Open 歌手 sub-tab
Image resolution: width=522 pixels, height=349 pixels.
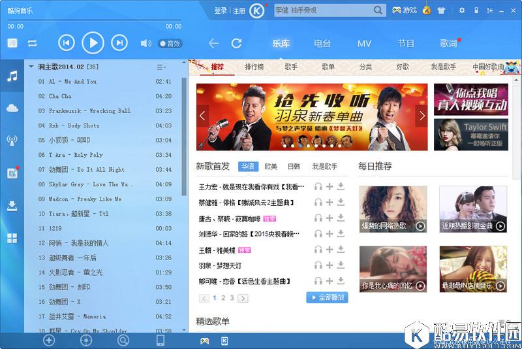291,67
